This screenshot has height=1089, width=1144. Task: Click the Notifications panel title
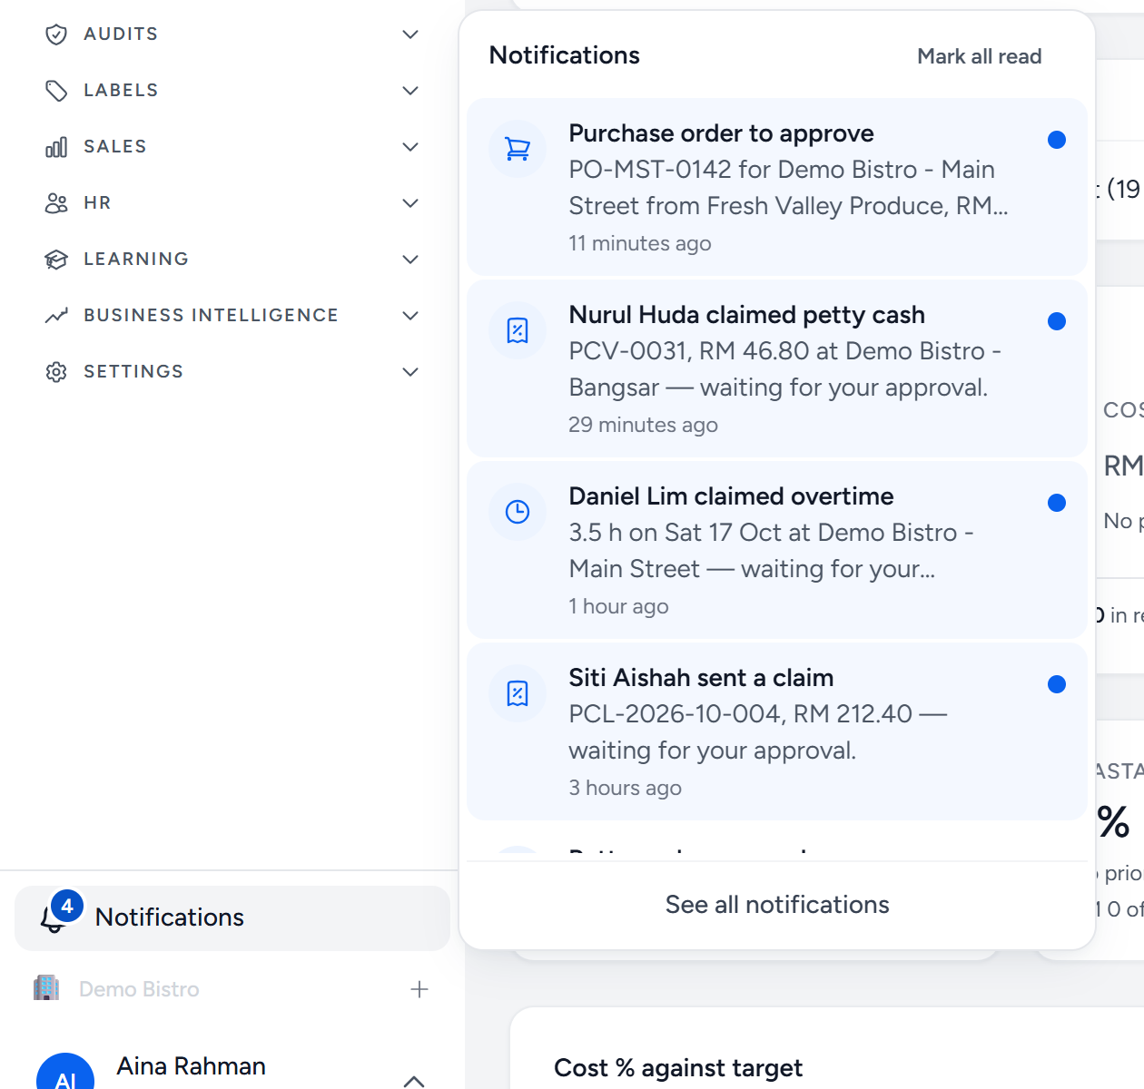[565, 55]
